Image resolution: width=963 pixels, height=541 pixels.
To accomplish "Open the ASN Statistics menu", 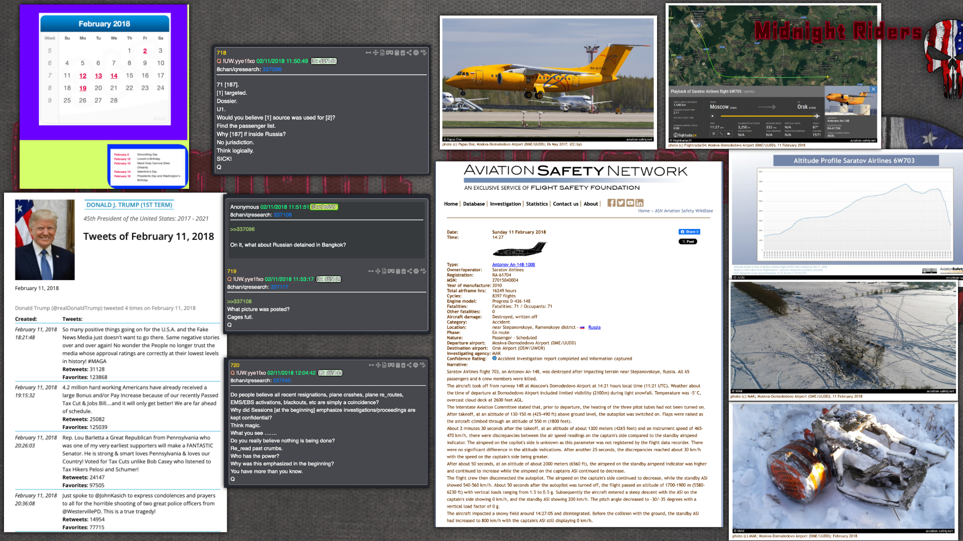I will pyautogui.click(x=537, y=204).
